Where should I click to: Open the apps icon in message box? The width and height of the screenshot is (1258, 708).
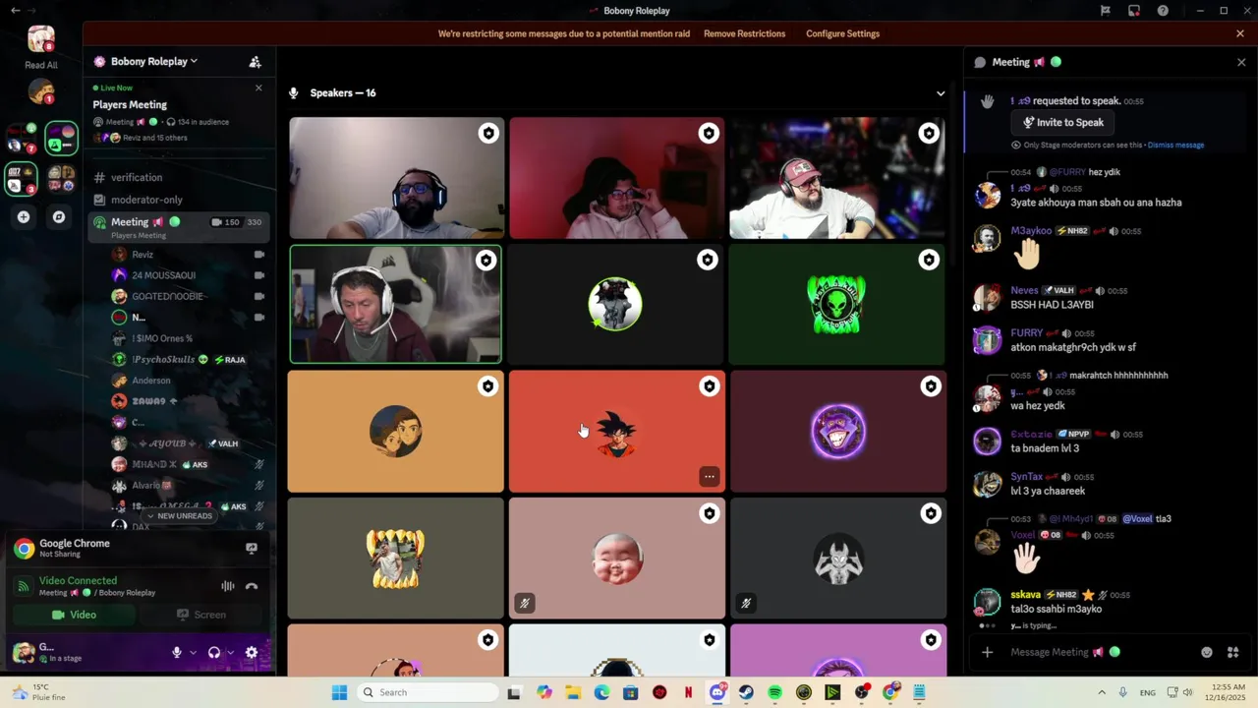click(x=1233, y=652)
